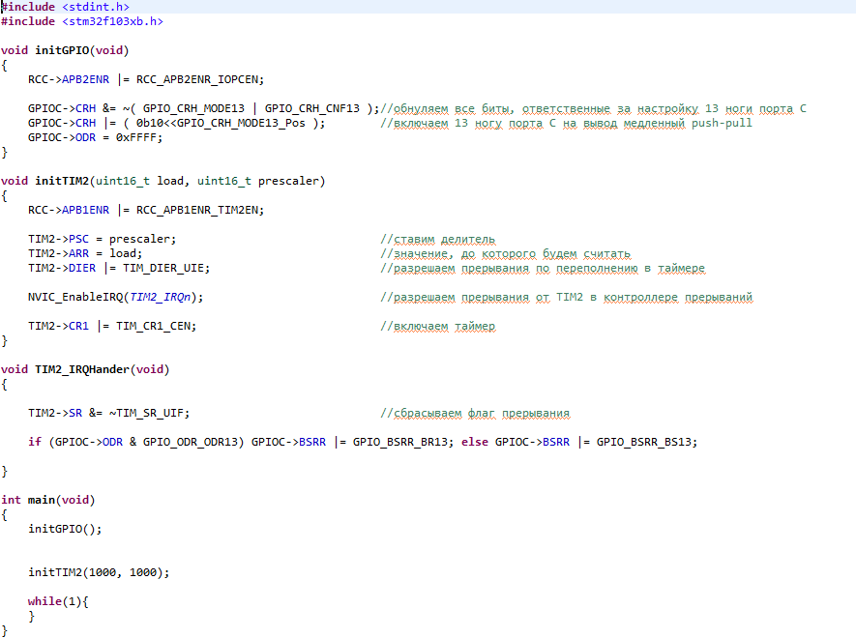Screen dimensions: 856x638
Task: Click the initTIM2 function definition name
Action: 62,181
